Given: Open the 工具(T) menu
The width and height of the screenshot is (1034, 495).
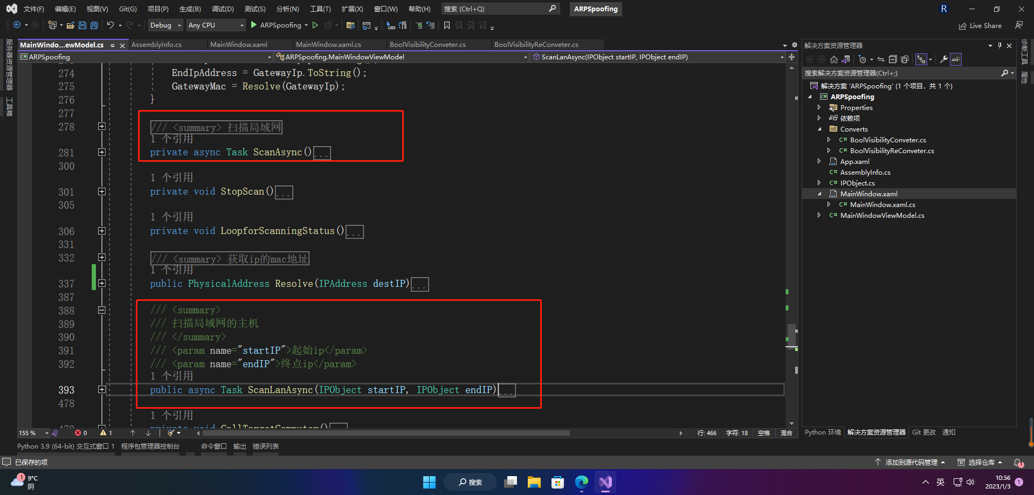Looking at the screenshot, I should coord(320,9).
